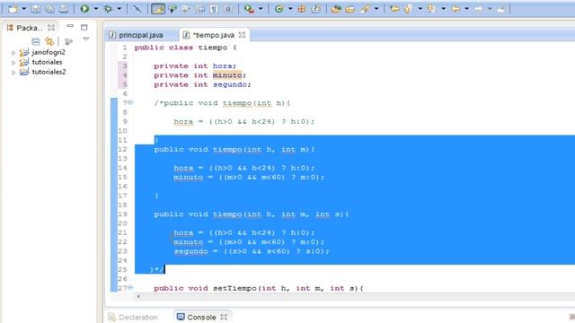575x323 pixels.
Task: Open the Package Explorer View Menu triangle
Action: click(86, 39)
